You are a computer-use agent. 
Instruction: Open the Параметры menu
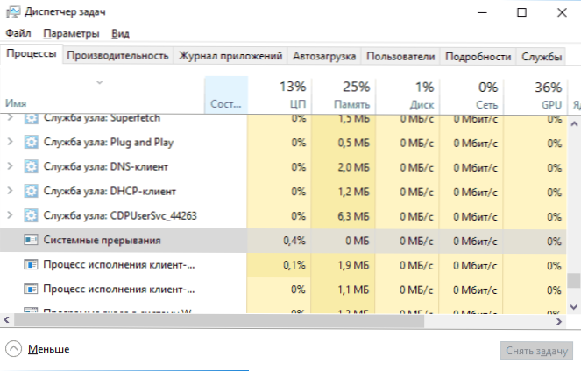[71, 33]
